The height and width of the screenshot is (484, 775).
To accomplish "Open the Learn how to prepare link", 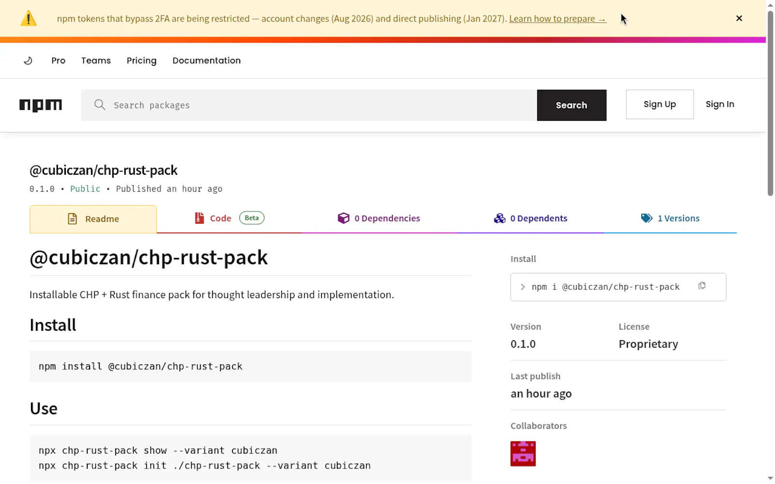I will 558,18.
